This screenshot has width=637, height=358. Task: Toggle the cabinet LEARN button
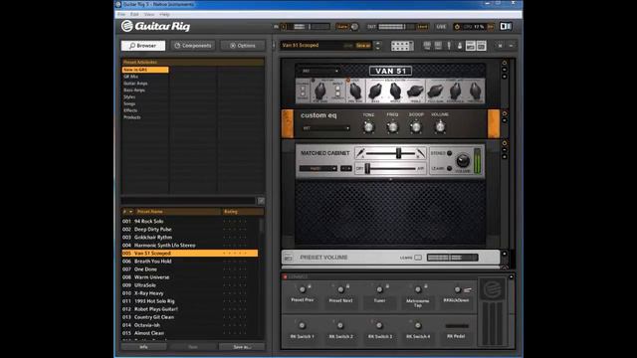449,168
